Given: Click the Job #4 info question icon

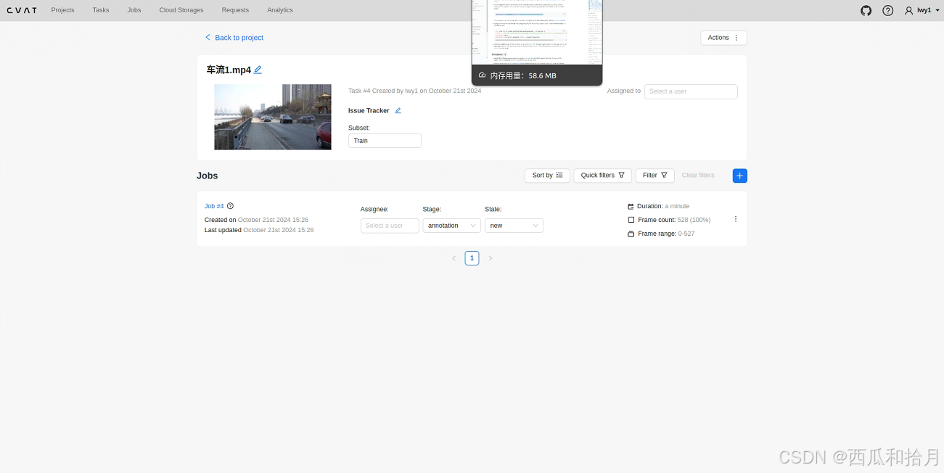Looking at the screenshot, I should click(x=230, y=206).
